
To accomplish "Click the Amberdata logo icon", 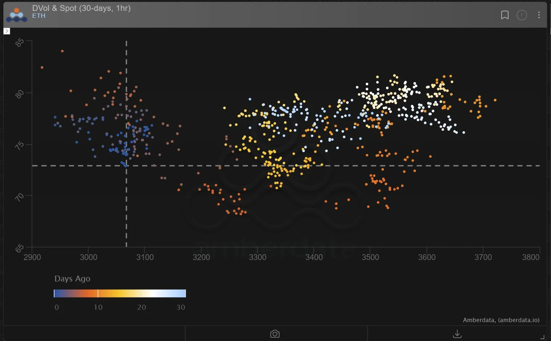I will click(x=17, y=15).
